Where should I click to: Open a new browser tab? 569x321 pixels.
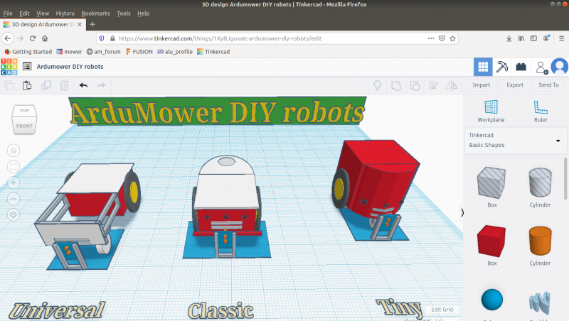coord(92,24)
